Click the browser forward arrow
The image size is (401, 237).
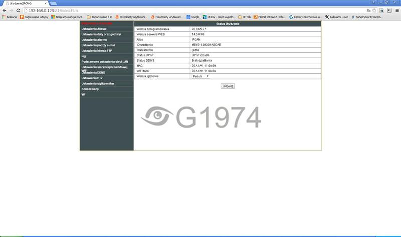pos(11,10)
